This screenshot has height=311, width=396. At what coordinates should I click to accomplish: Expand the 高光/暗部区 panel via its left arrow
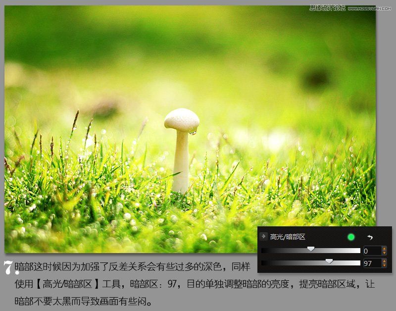pyautogui.click(x=263, y=236)
